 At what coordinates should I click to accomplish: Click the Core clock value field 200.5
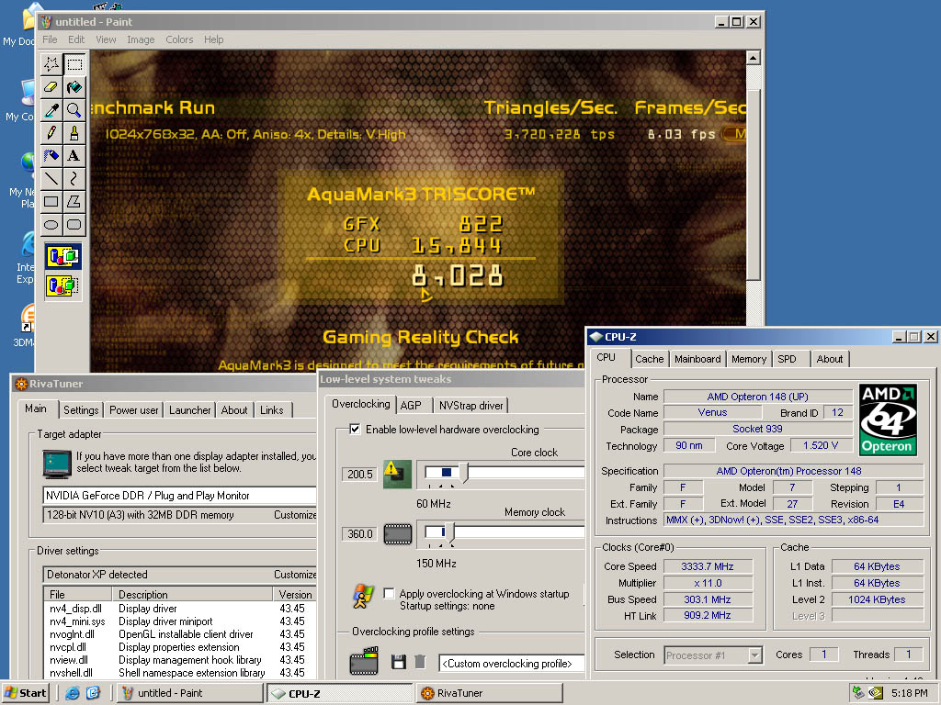pyautogui.click(x=359, y=475)
